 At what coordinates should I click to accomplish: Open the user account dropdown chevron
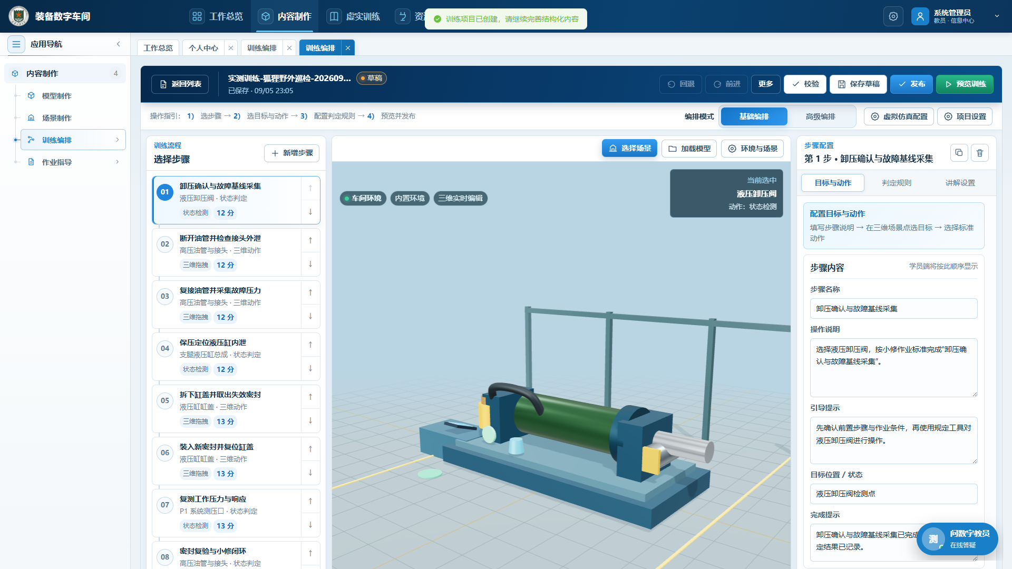coord(997,16)
